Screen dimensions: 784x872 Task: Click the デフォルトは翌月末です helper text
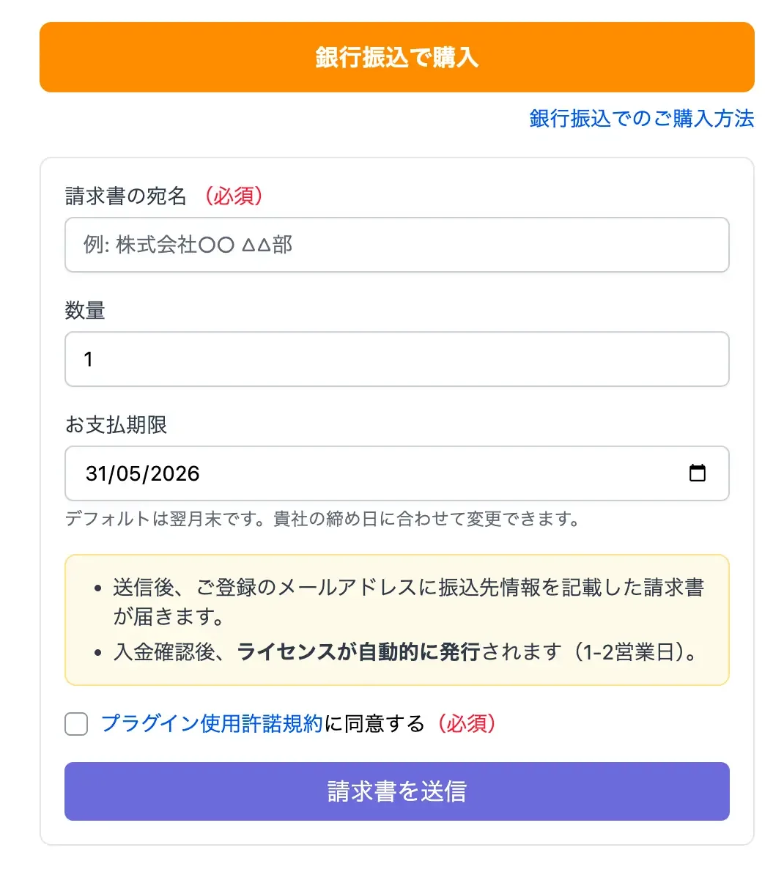(322, 520)
